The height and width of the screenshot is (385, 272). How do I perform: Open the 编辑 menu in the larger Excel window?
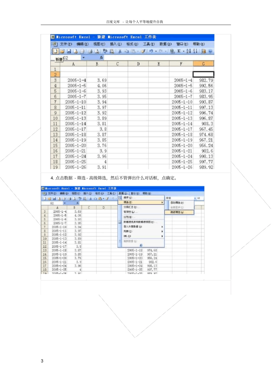(82, 44)
